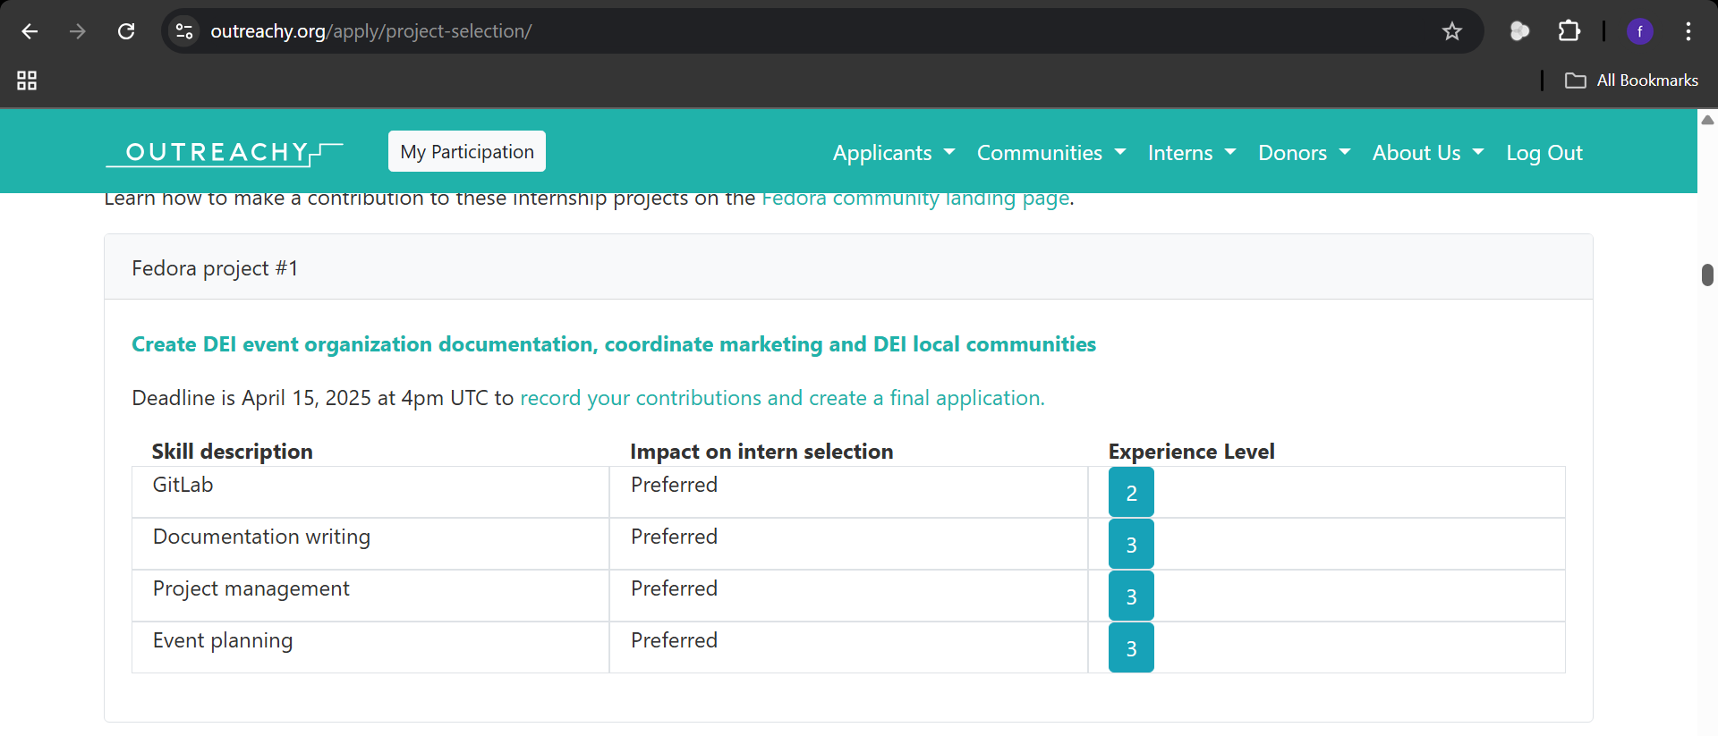1718x736 pixels.
Task: Click the address bar URL
Action: click(371, 31)
